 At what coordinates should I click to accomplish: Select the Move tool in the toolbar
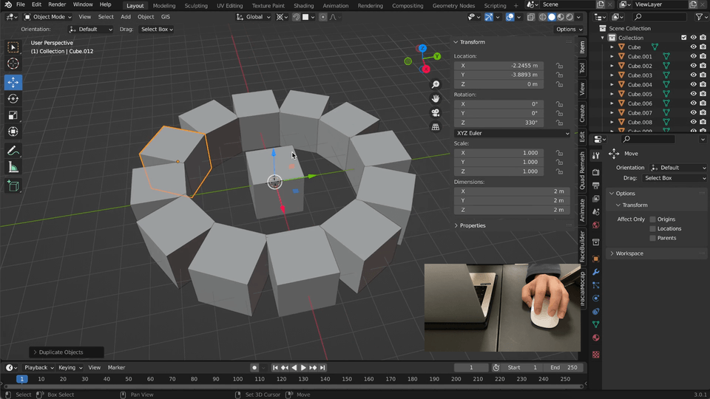click(x=13, y=82)
